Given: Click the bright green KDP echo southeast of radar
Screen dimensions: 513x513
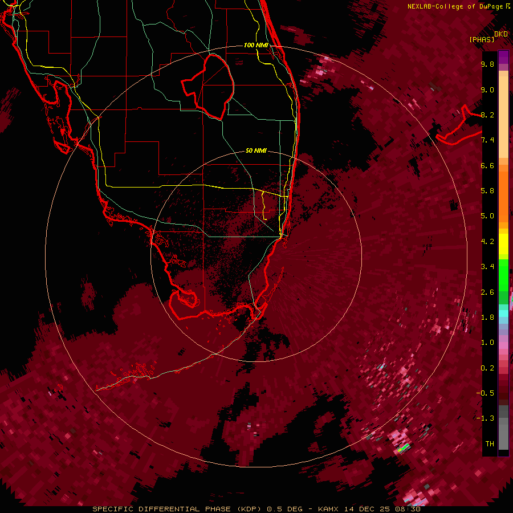Looking at the screenshot, I should pos(404,447).
